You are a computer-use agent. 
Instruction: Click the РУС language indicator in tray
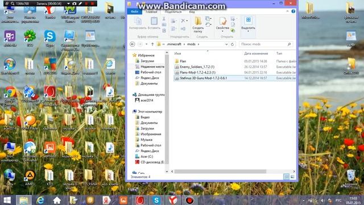[338, 200]
